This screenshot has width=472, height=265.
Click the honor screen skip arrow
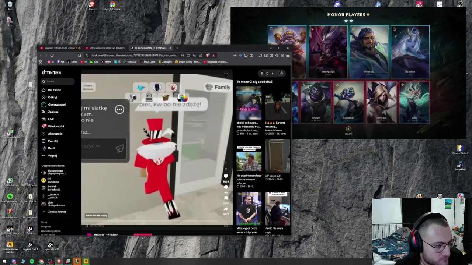tap(348, 129)
